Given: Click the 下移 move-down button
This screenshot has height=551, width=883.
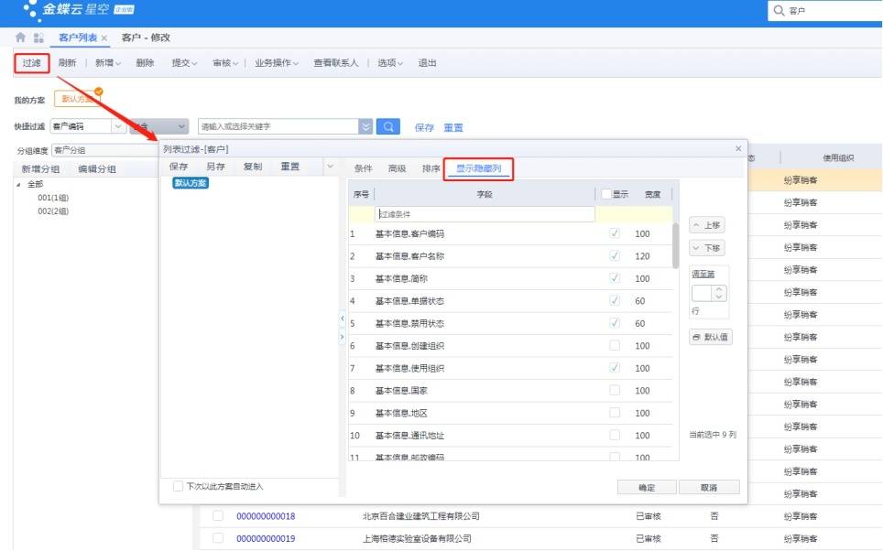Looking at the screenshot, I should pyautogui.click(x=707, y=248).
